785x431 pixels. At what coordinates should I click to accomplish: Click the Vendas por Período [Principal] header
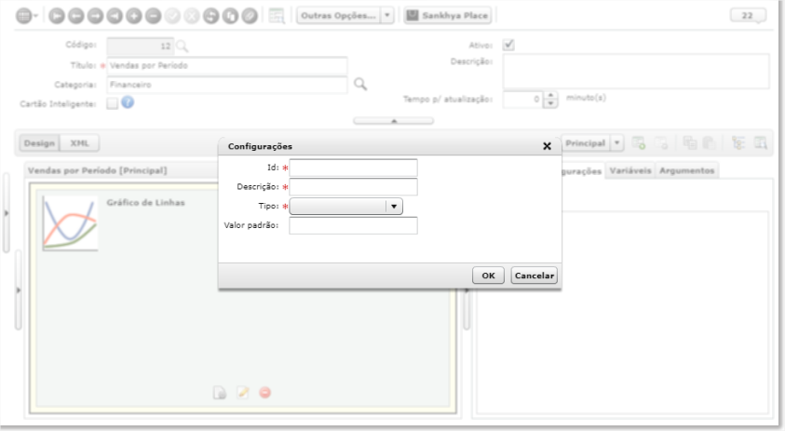point(98,170)
